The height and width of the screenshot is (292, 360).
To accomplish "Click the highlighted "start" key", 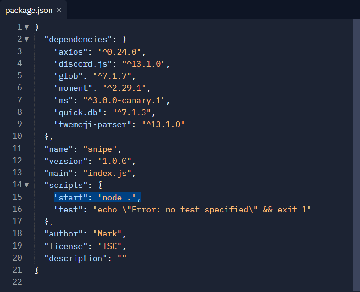I will (x=71, y=198).
